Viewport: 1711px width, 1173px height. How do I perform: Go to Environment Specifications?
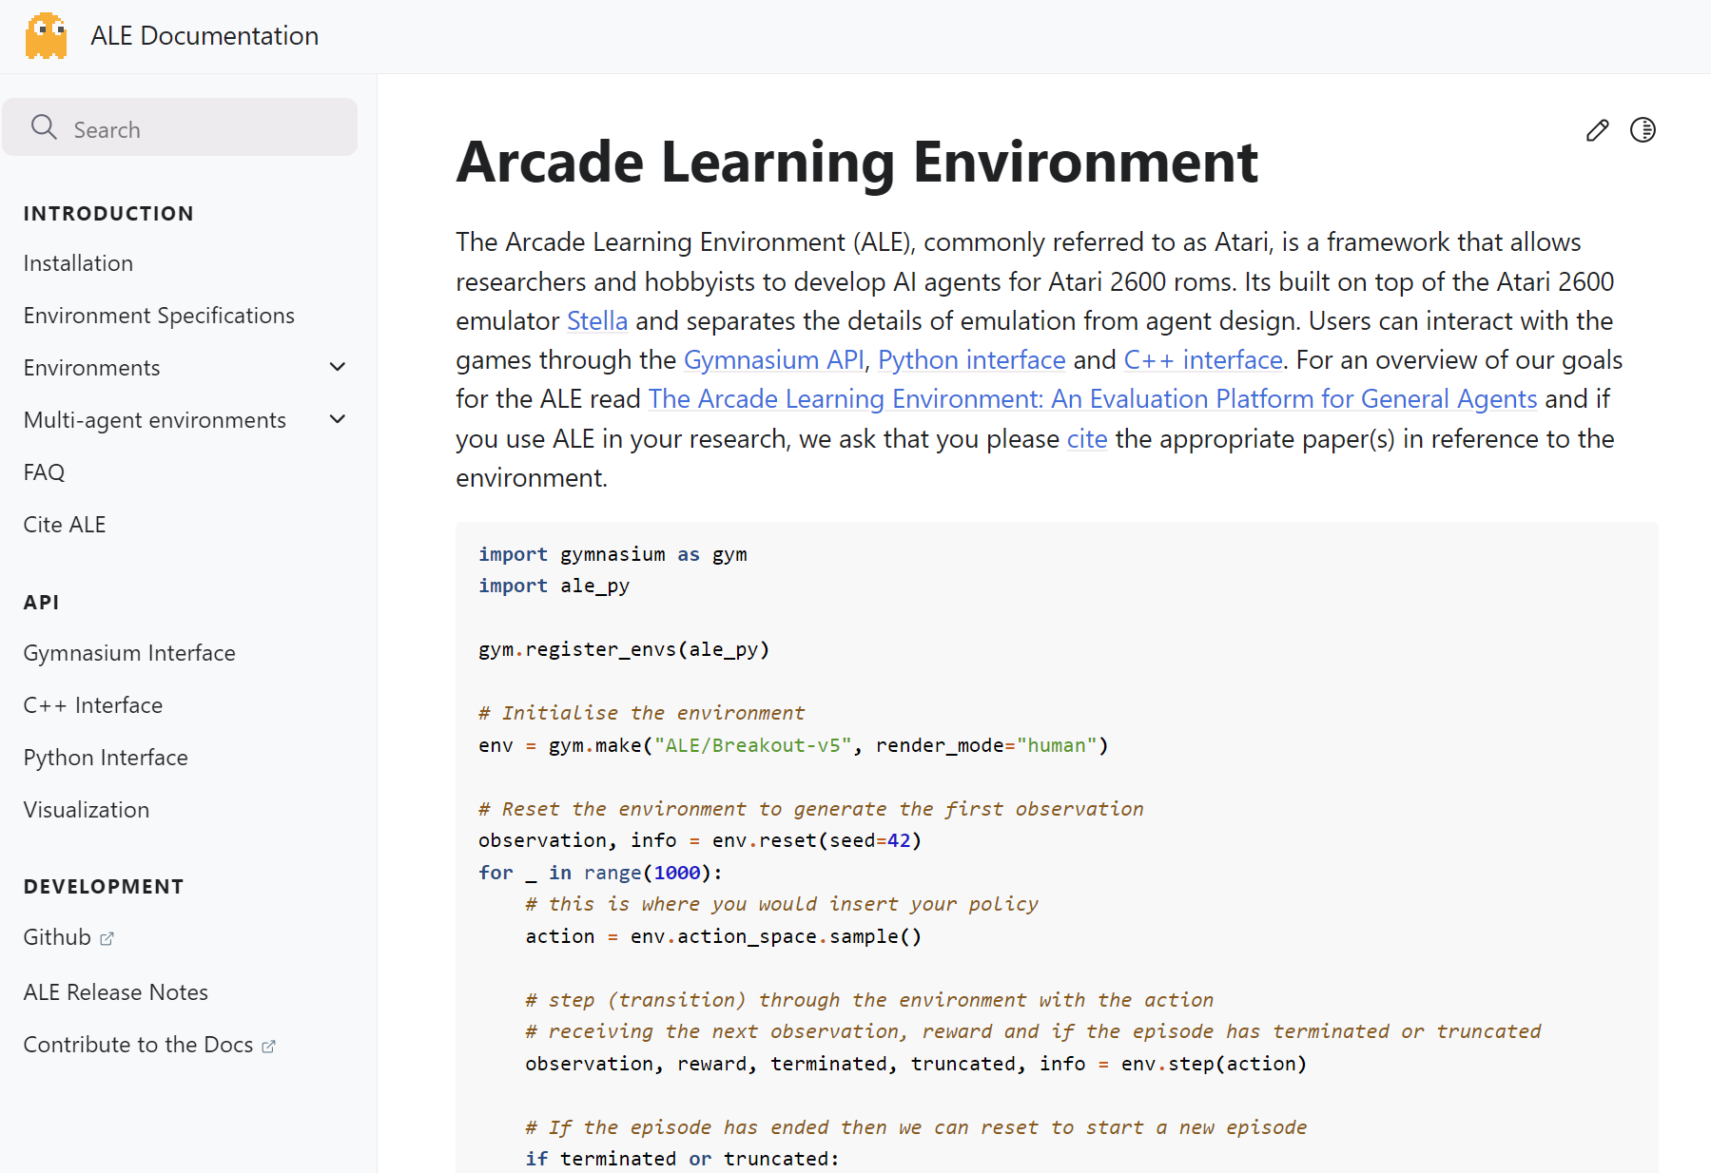(x=159, y=316)
